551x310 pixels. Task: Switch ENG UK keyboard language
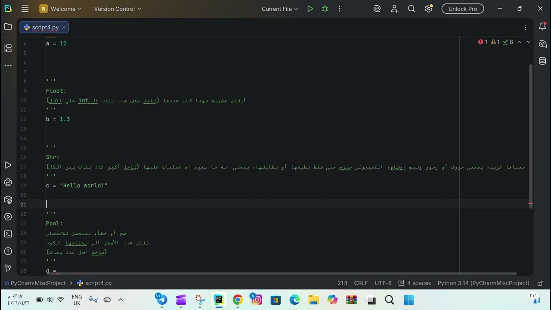[77, 300]
